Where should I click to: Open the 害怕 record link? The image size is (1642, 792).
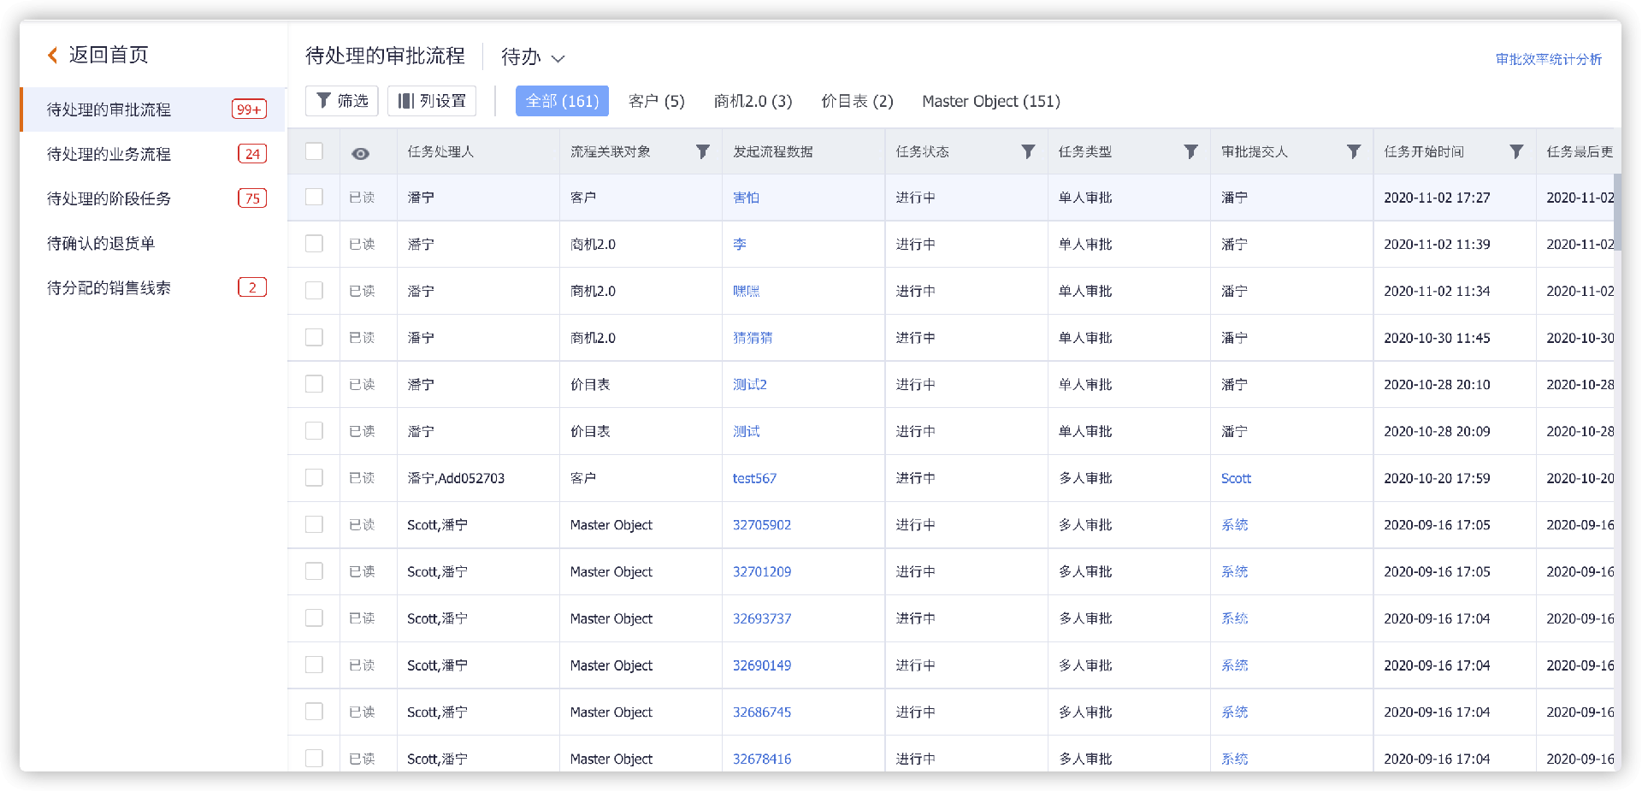tap(746, 198)
